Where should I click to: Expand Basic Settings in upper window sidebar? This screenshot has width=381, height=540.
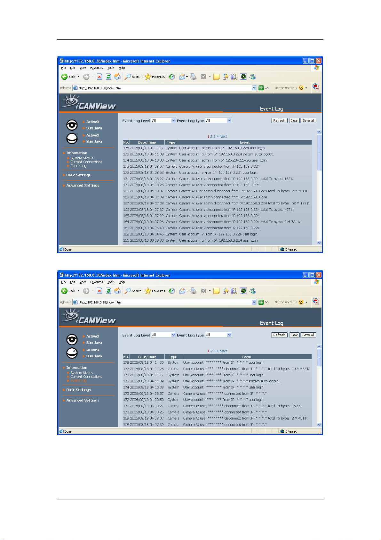tap(78, 175)
